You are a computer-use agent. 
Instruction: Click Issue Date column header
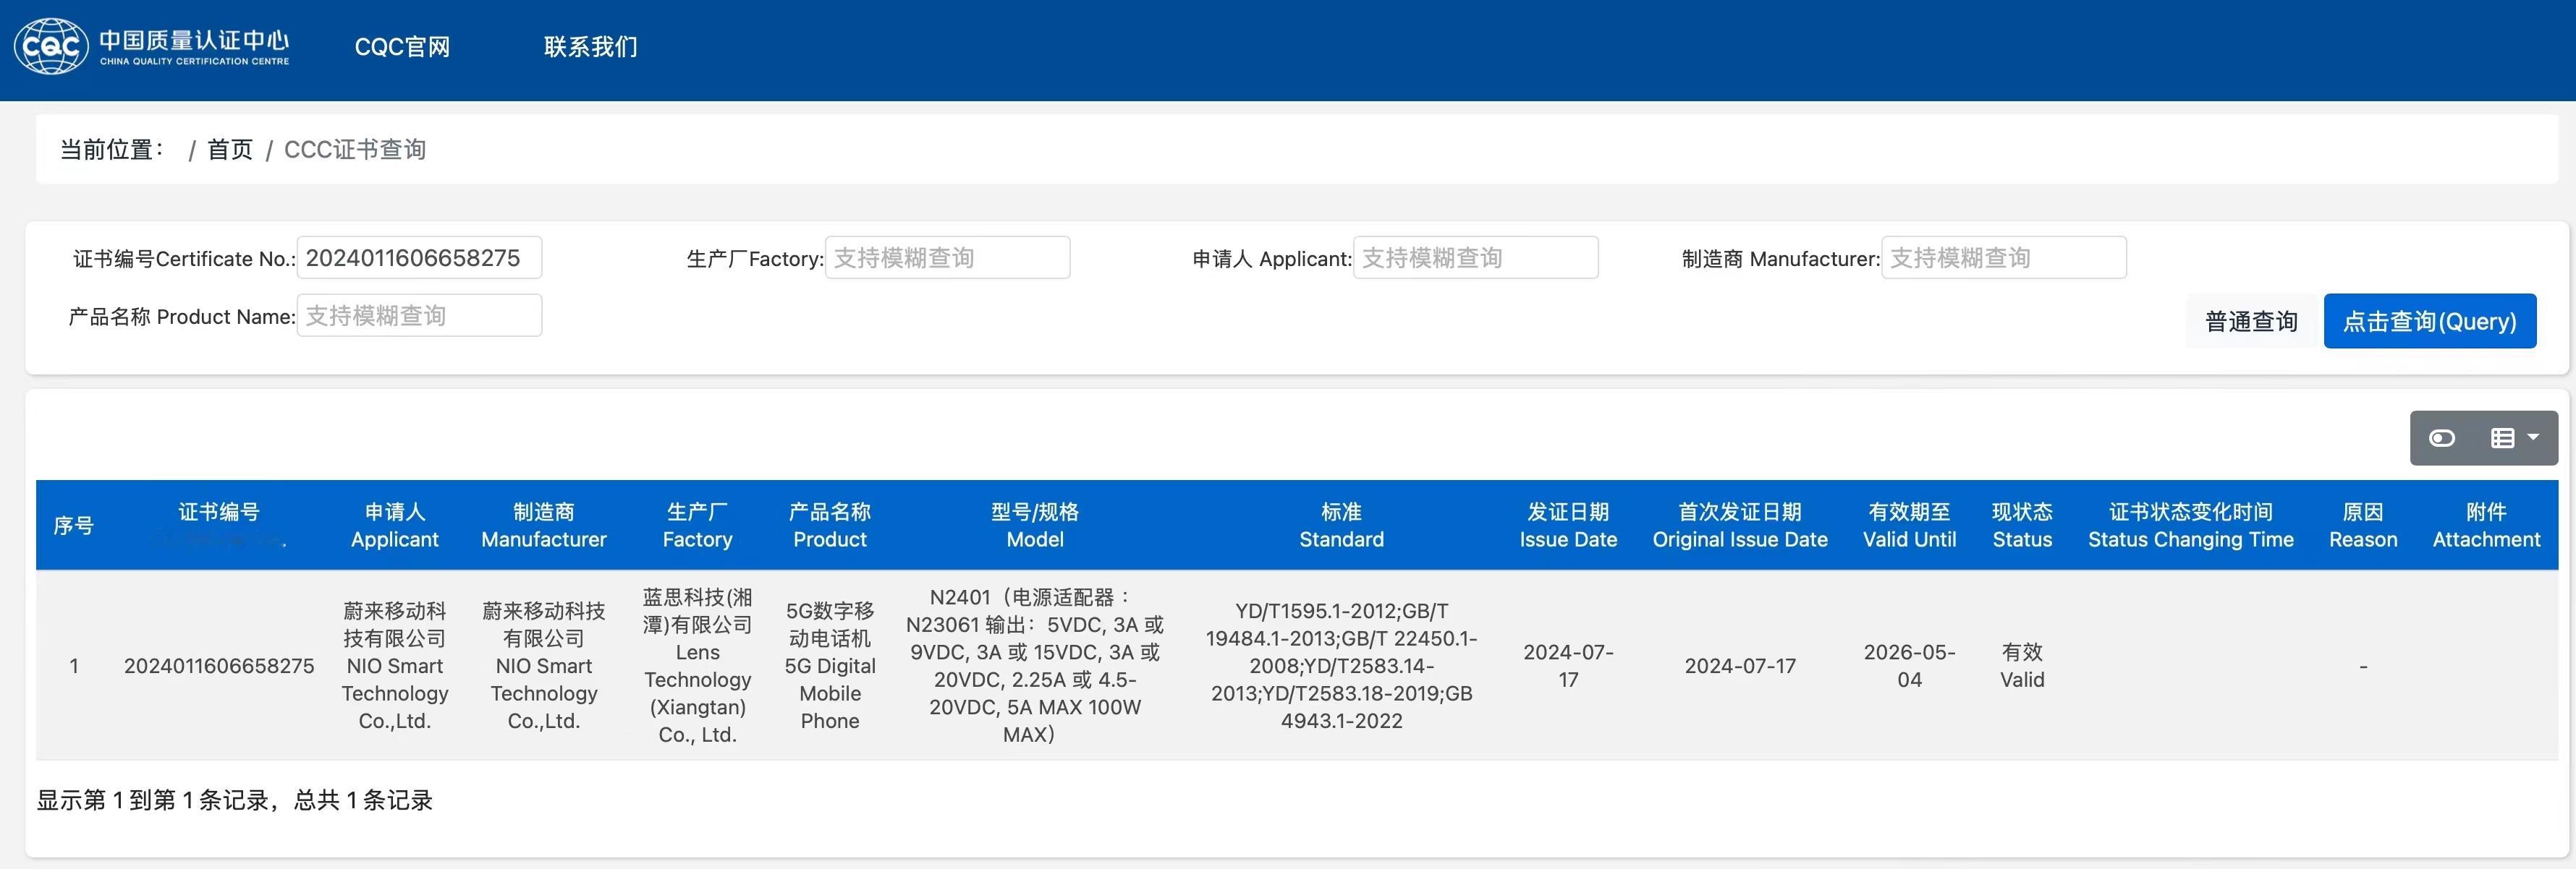coord(1568,526)
